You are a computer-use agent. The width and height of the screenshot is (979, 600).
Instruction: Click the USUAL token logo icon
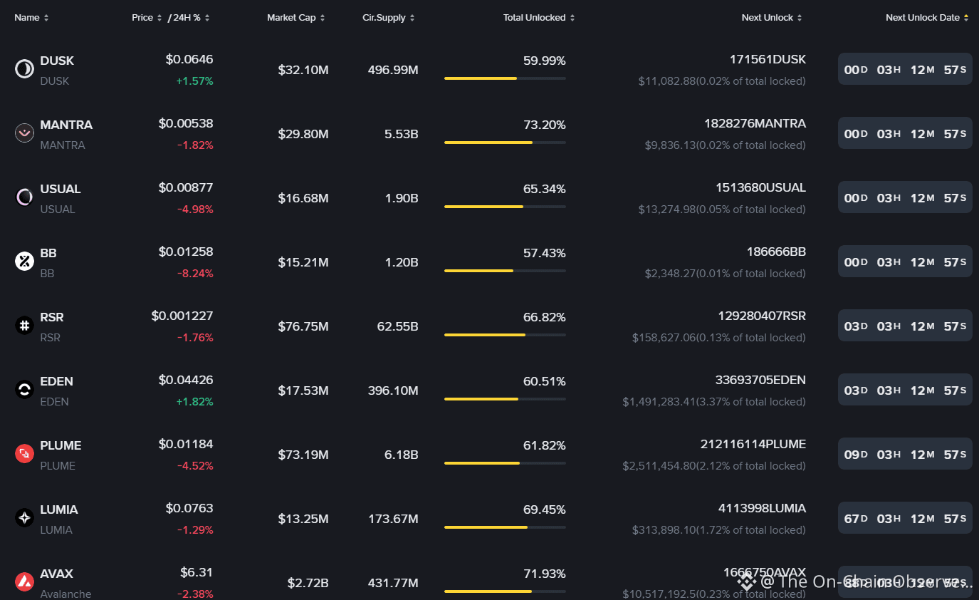click(x=24, y=197)
